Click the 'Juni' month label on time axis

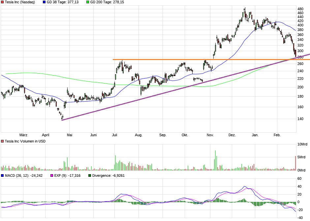coord(94,135)
